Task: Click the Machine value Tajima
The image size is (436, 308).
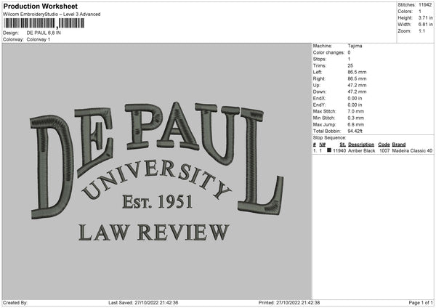Action: click(355, 46)
